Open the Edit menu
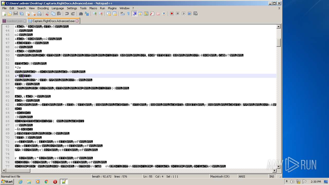The height and width of the screenshot is (185, 329). point(12,8)
